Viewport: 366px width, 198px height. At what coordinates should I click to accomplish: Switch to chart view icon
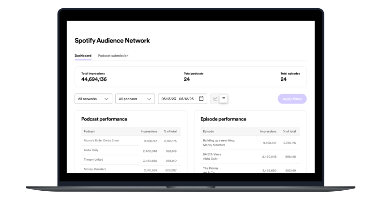(215, 99)
